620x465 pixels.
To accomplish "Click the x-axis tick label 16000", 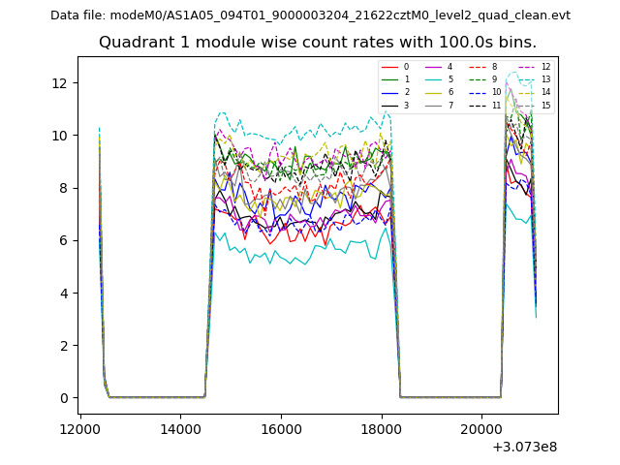I will tap(281, 427).
